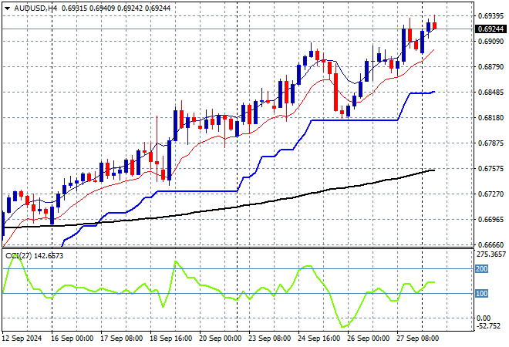Open the chart menu triangle beside AUDUSD,H4
This screenshot has width=509, height=347.
tap(7, 8)
